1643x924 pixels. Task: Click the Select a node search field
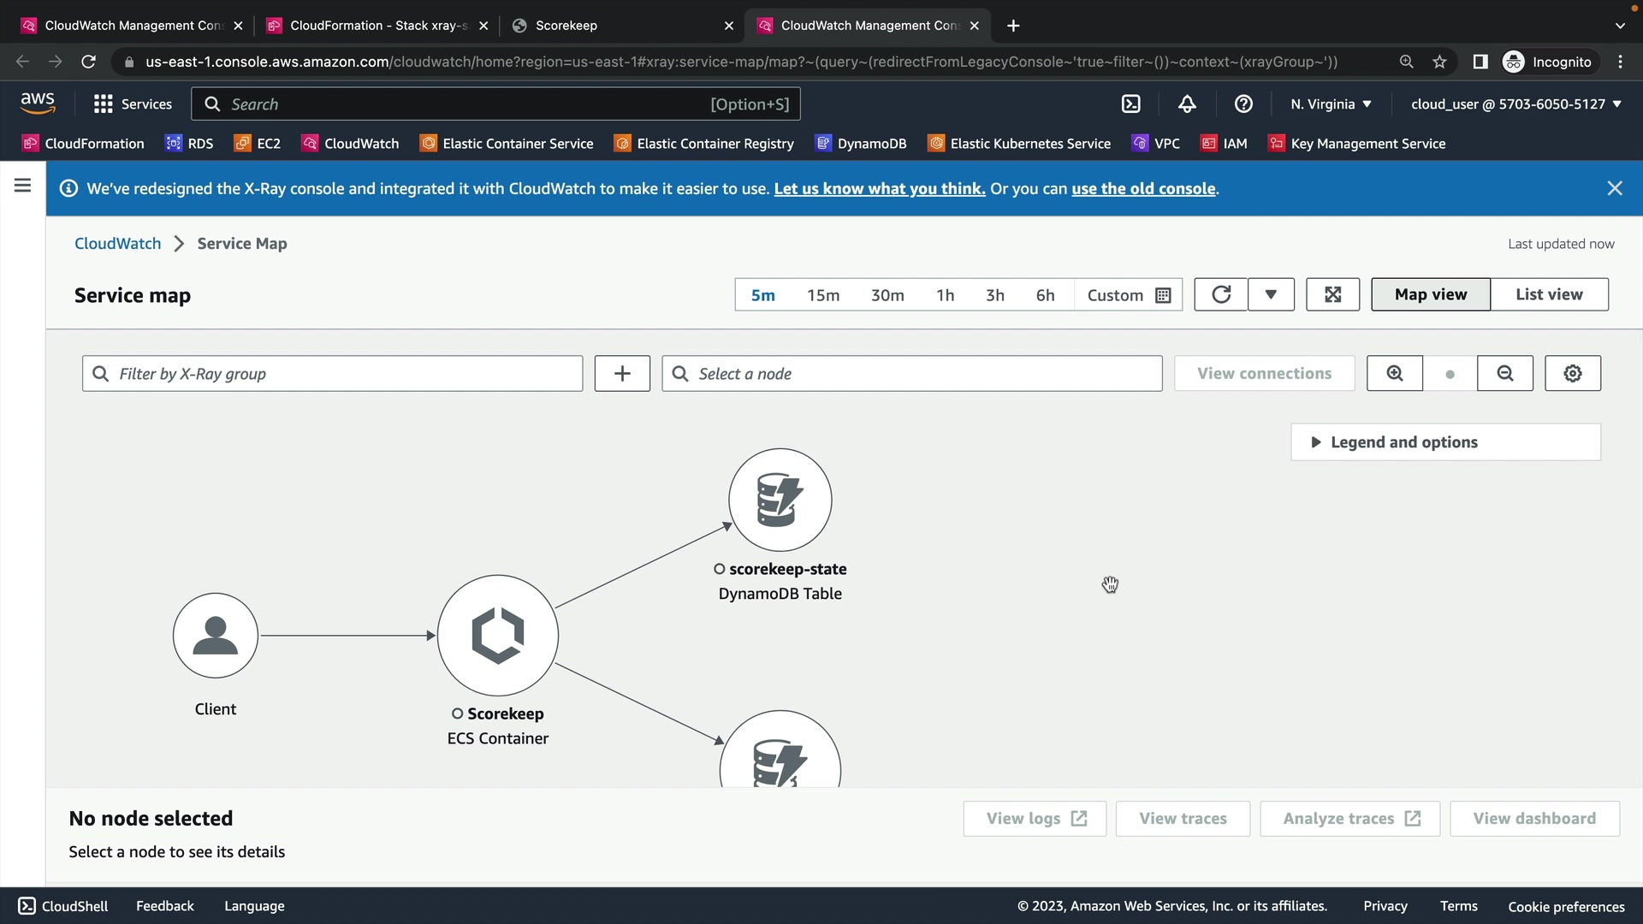point(911,374)
